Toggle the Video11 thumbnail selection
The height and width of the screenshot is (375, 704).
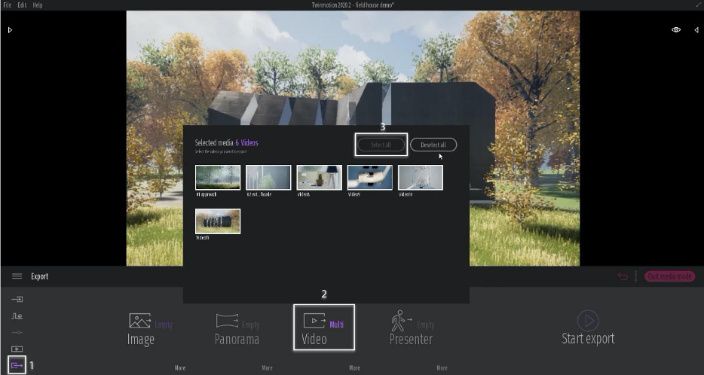(x=218, y=221)
